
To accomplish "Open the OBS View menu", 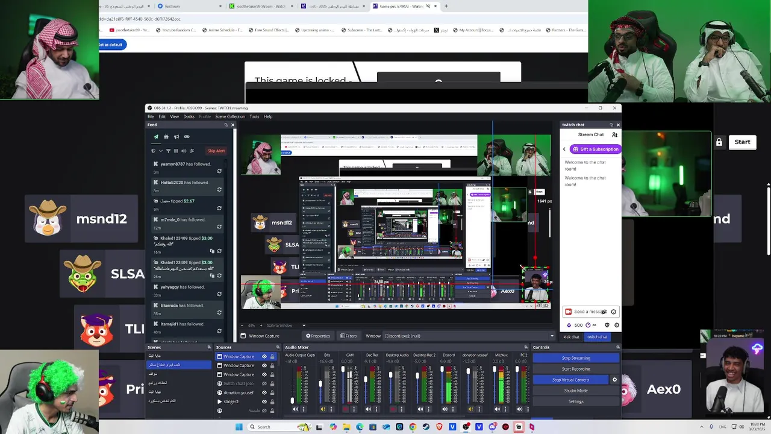I will (x=174, y=116).
